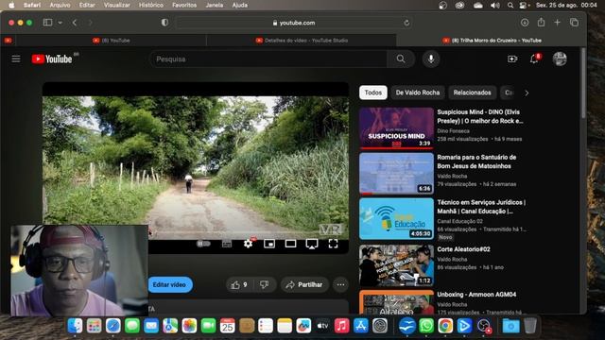The height and width of the screenshot is (340, 605).
Task: Switch to the (8) YouTube tab
Action: [x=112, y=40]
